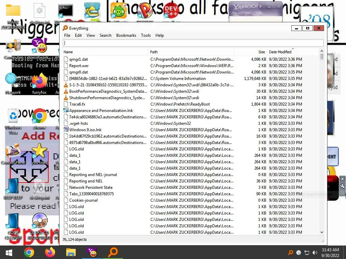Open the Help menu
Image resolution: width=346 pixels, height=259 pixels.
[x=159, y=35]
